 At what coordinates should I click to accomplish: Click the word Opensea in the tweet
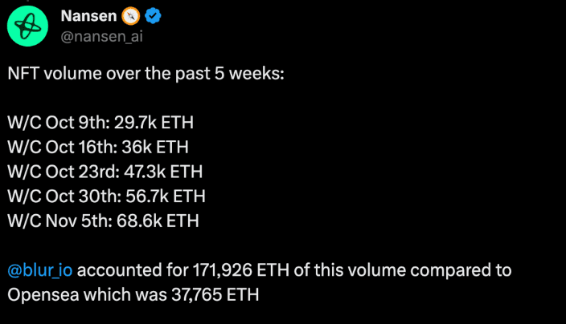pos(43,295)
